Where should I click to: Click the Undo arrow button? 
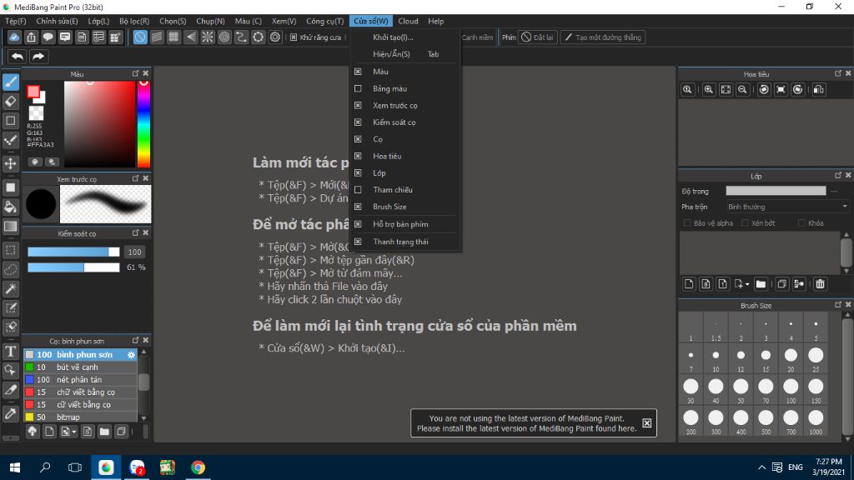click(18, 56)
